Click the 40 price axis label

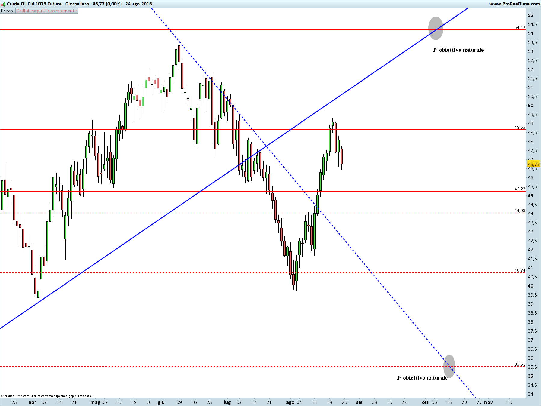(x=530, y=286)
